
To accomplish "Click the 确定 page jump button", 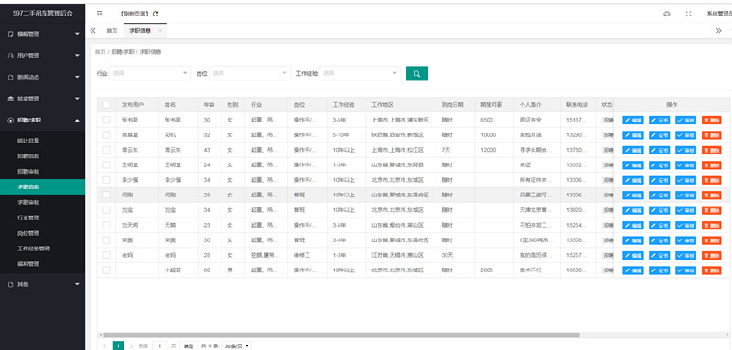I will pos(188,345).
